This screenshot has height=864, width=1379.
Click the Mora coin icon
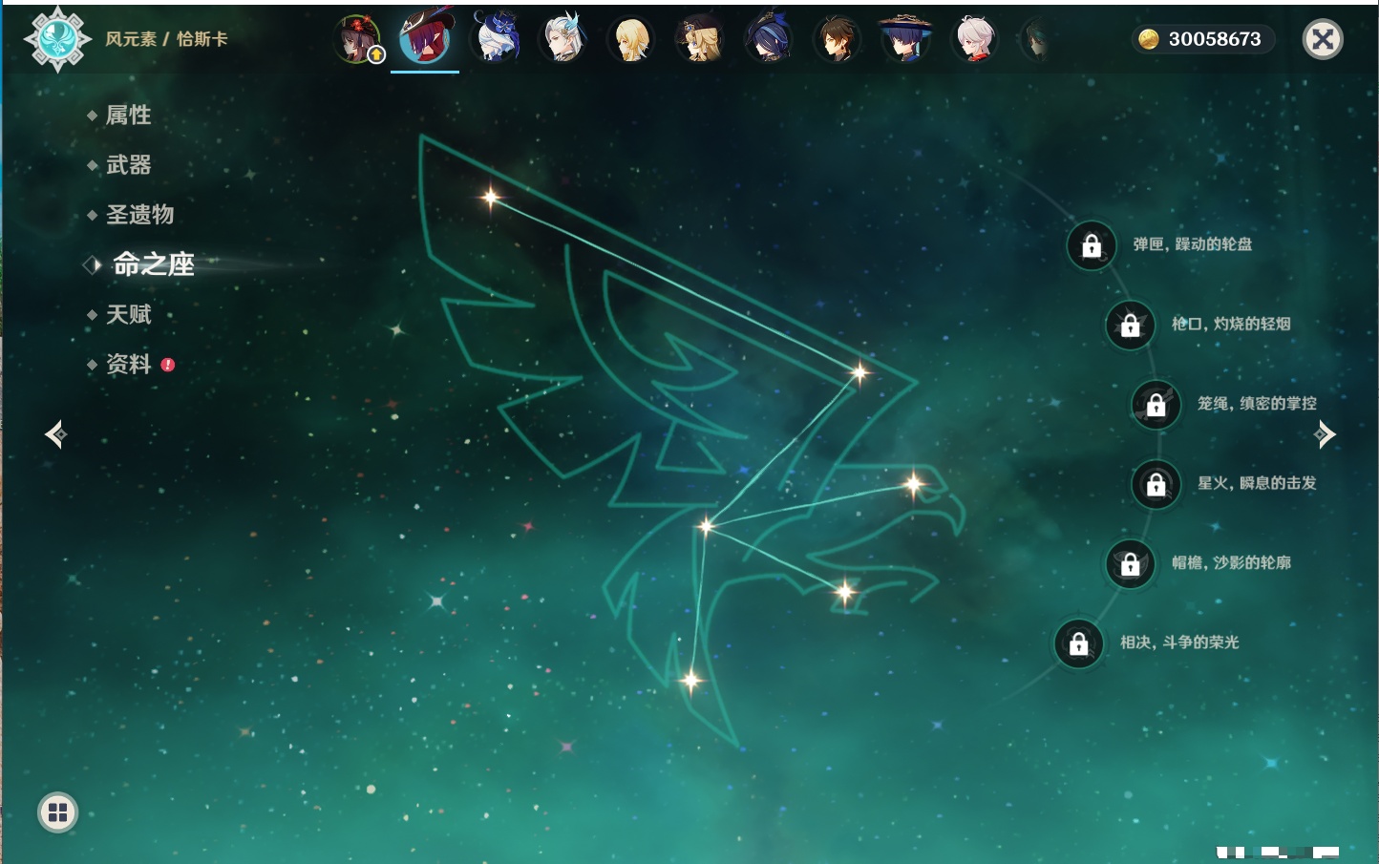pos(1148,39)
